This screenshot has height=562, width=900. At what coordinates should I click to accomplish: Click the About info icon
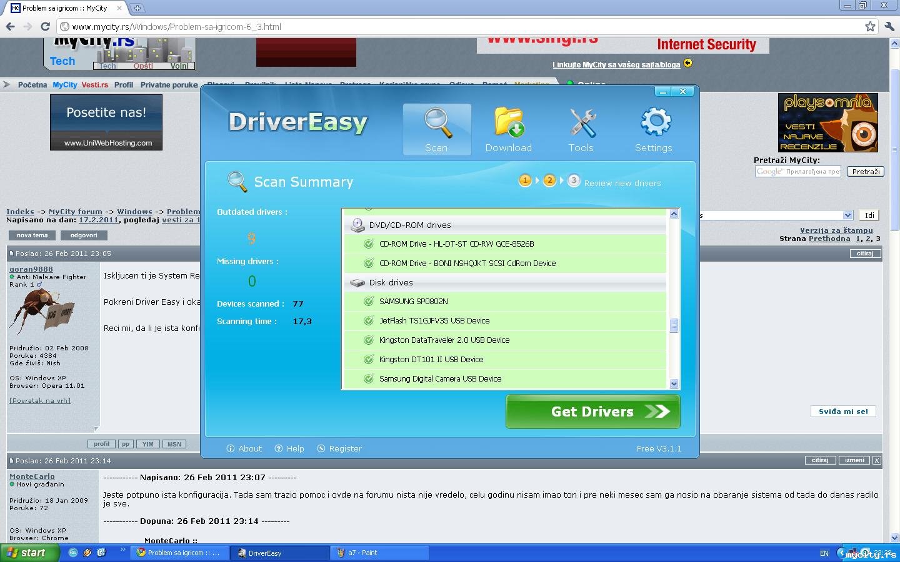(x=231, y=448)
